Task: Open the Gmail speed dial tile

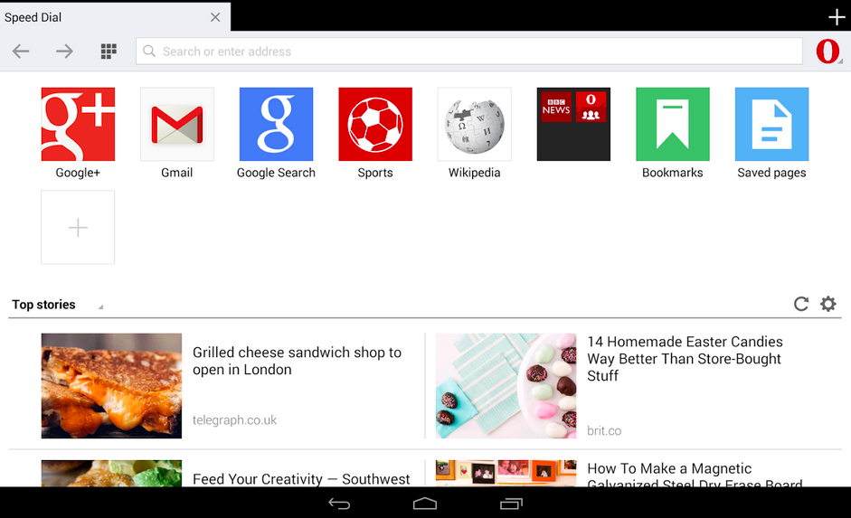Action: click(177, 124)
